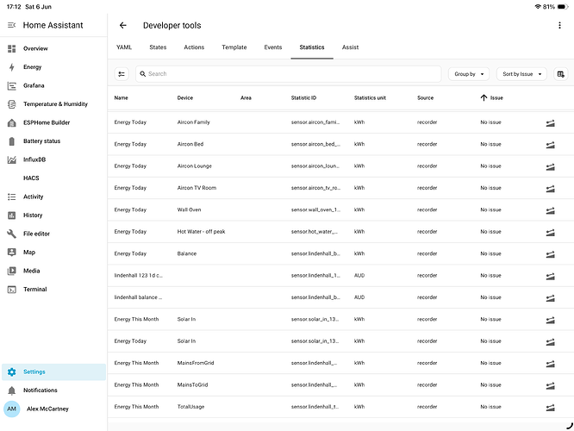The height and width of the screenshot is (431, 574).
Task: Adjust sum for Aircon TV Room row
Action: 550,189
